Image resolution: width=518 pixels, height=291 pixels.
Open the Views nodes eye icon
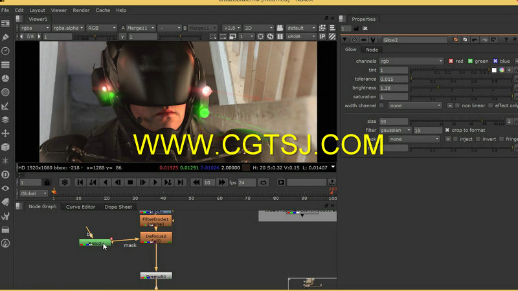pyautogui.click(x=5, y=188)
